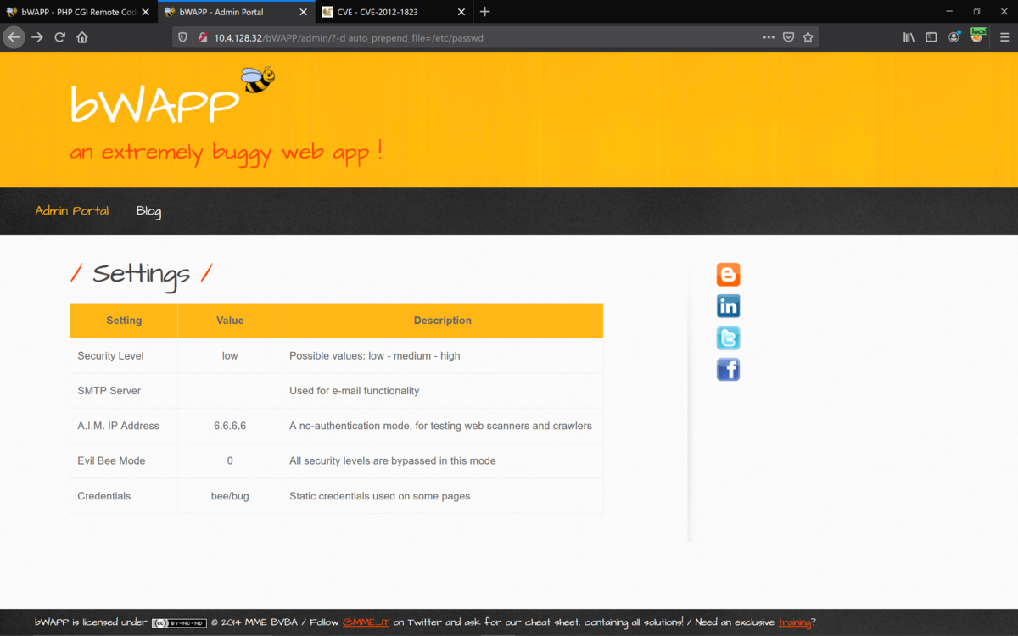
Task: Follow the @MME_IT Twitter link
Action: tap(366, 622)
